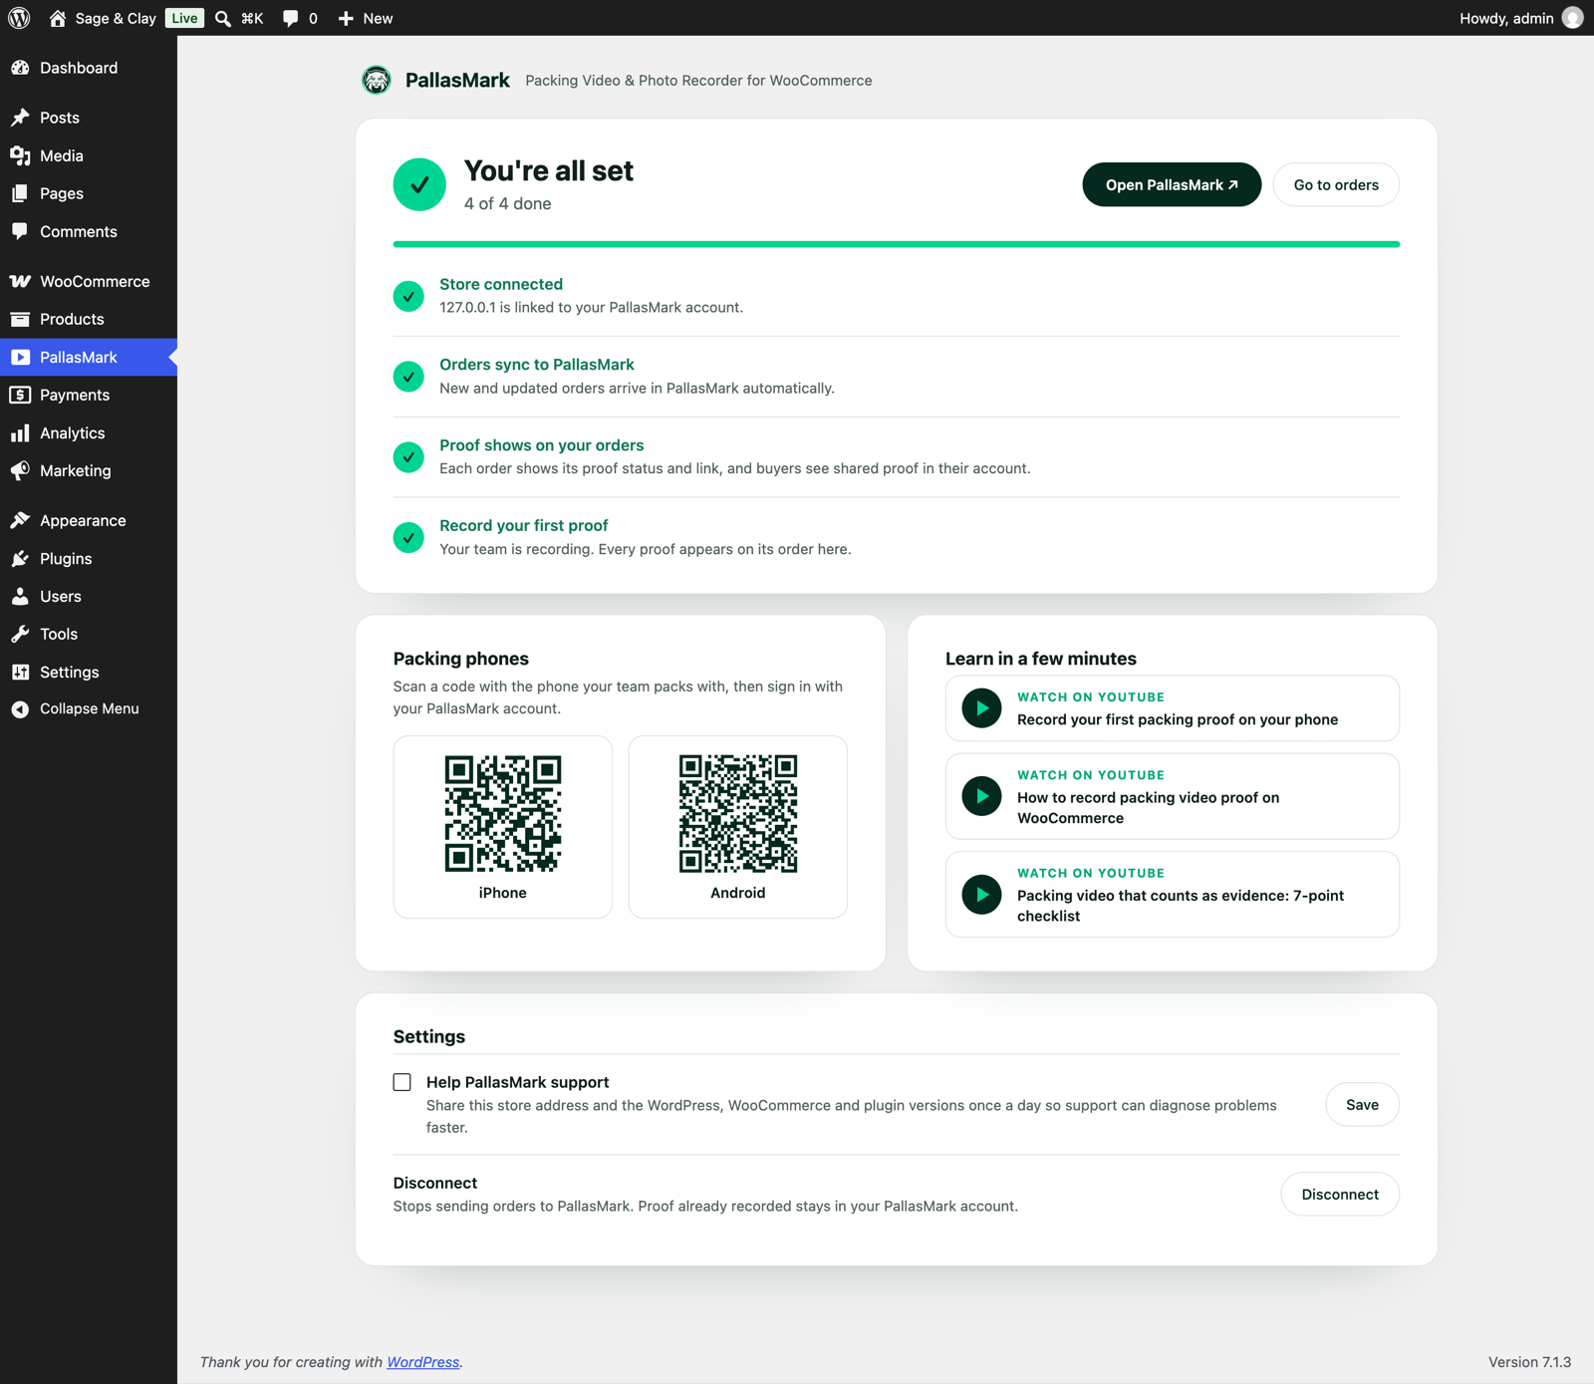Open Posts in sidebar
The image size is (1594, 1384).
click(x=89, y=118)
